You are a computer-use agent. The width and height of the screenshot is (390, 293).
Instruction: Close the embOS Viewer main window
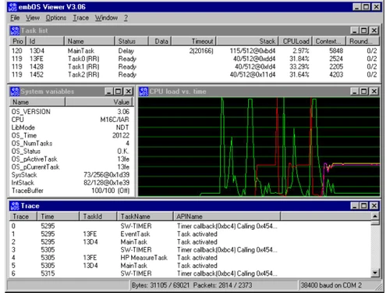(376, 7)
